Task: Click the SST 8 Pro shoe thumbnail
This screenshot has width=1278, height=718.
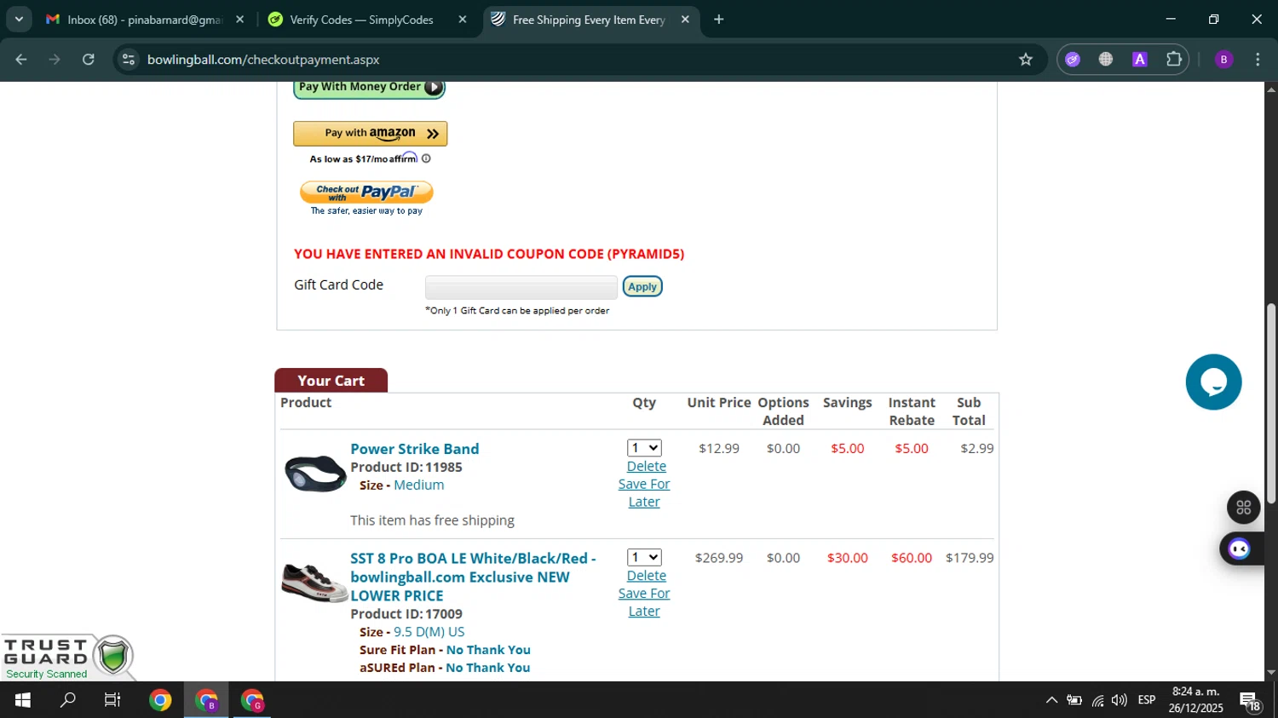Action: tap(315, 582)
